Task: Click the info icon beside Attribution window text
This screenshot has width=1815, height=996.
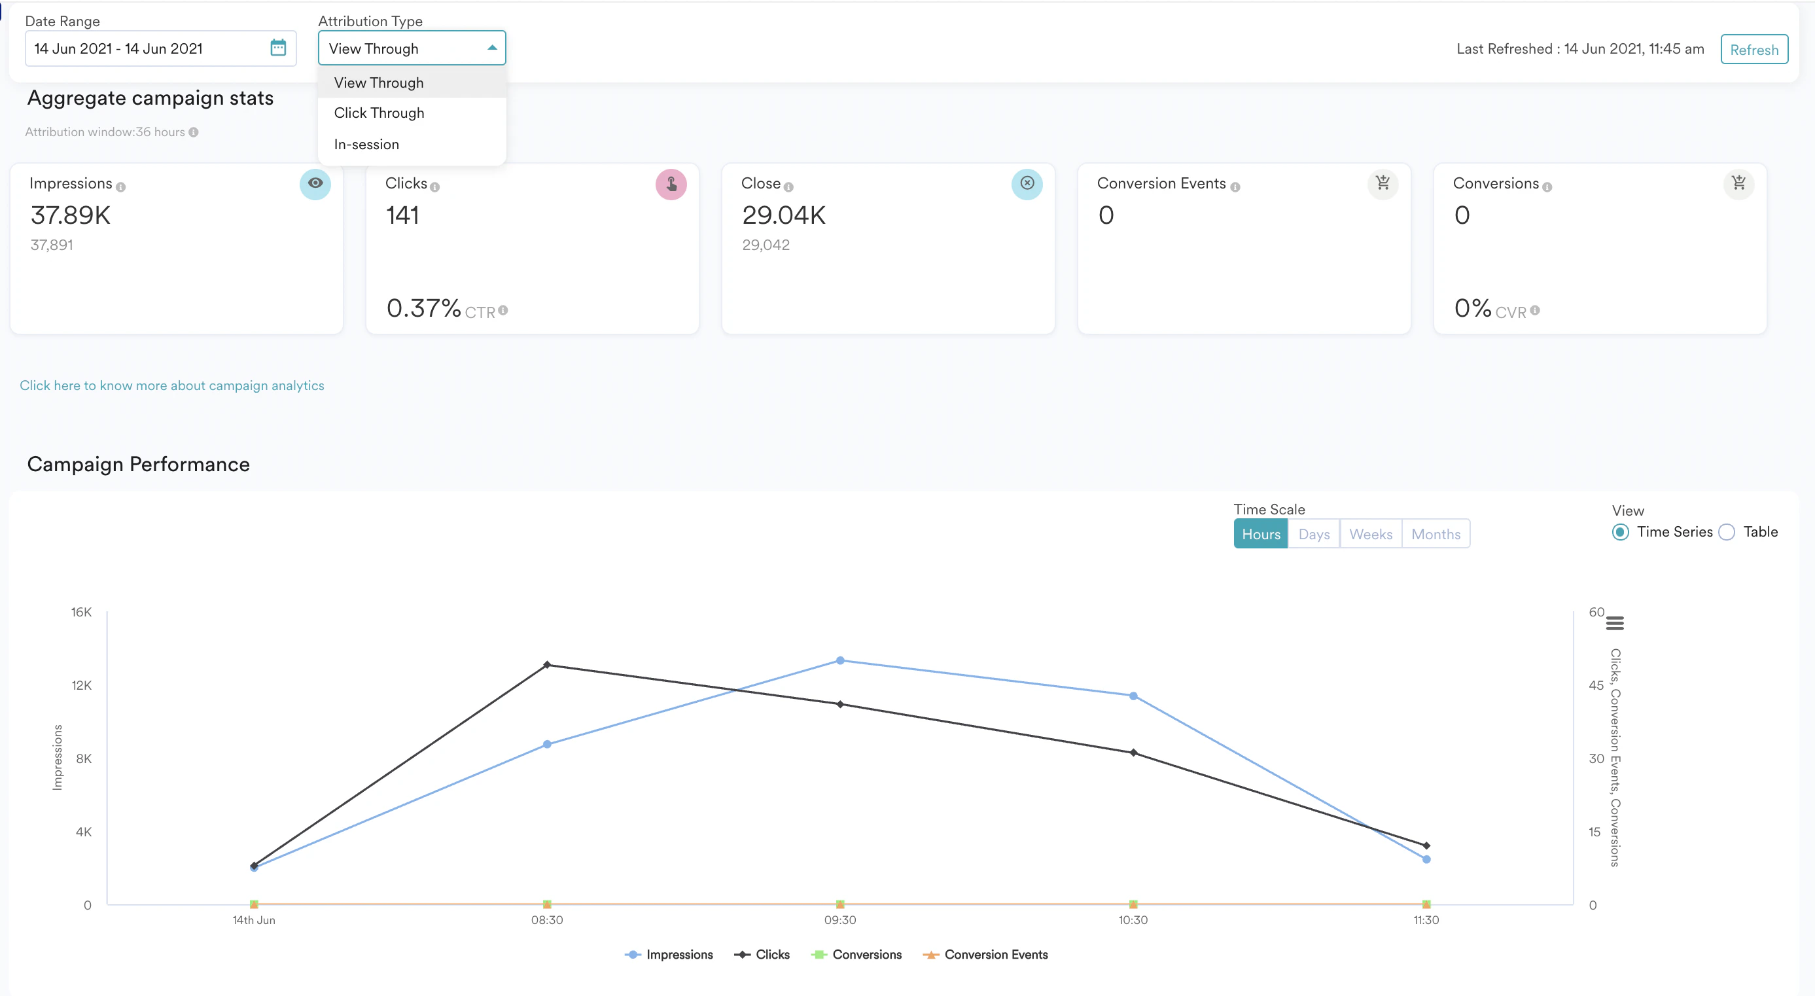Action: click(192, 132)
